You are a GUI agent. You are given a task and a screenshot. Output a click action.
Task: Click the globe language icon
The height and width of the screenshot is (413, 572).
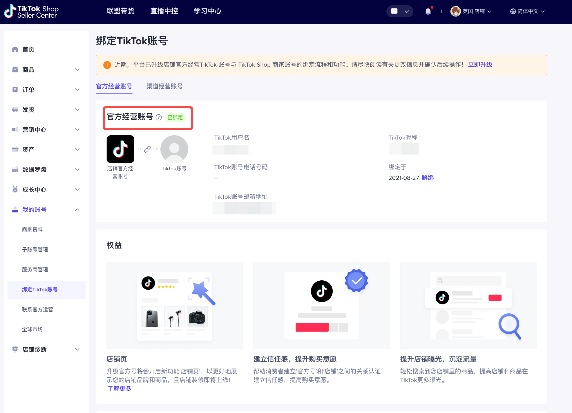(513, 11)
